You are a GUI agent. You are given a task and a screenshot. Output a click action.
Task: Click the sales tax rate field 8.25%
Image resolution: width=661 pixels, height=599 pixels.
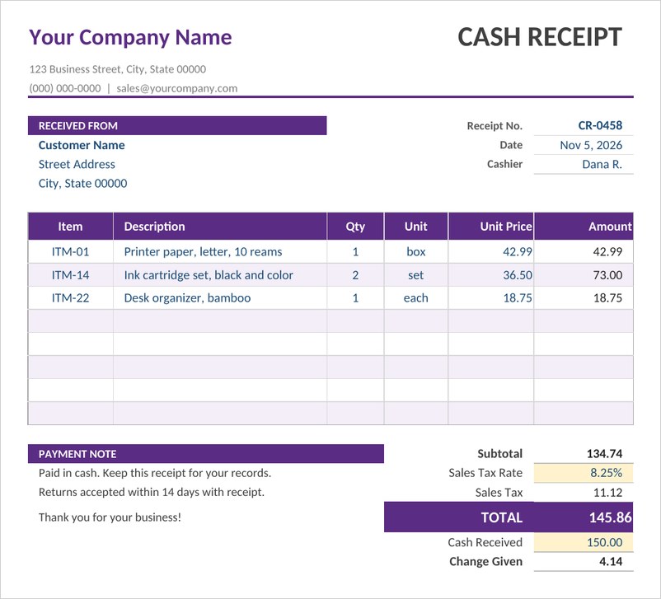(584, 473)
